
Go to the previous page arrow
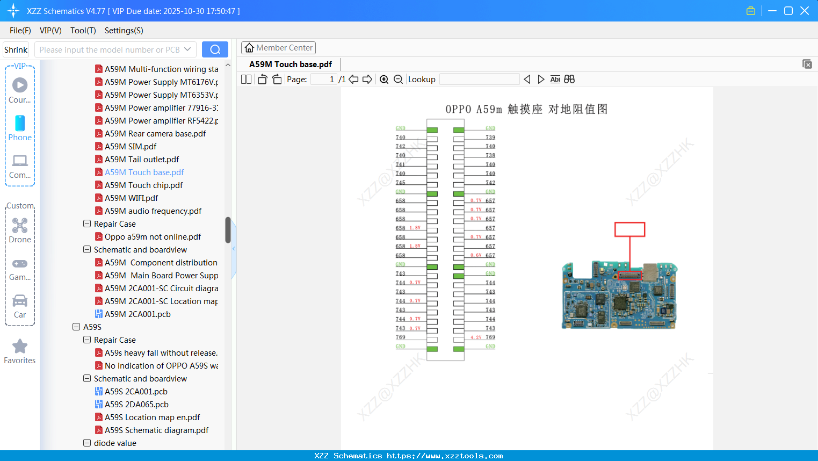[353, 80]
